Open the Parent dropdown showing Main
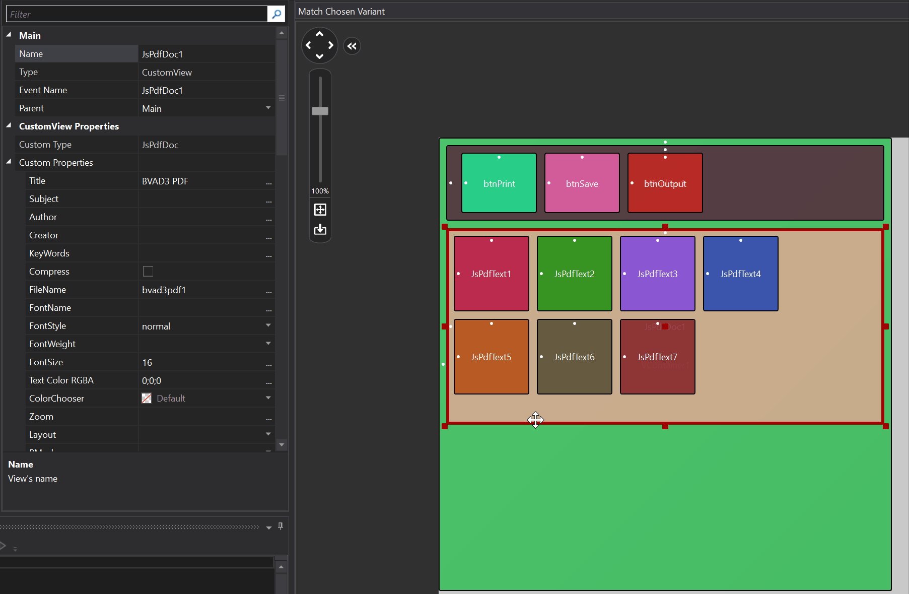 pyautogui.click(x=268, y=108)
